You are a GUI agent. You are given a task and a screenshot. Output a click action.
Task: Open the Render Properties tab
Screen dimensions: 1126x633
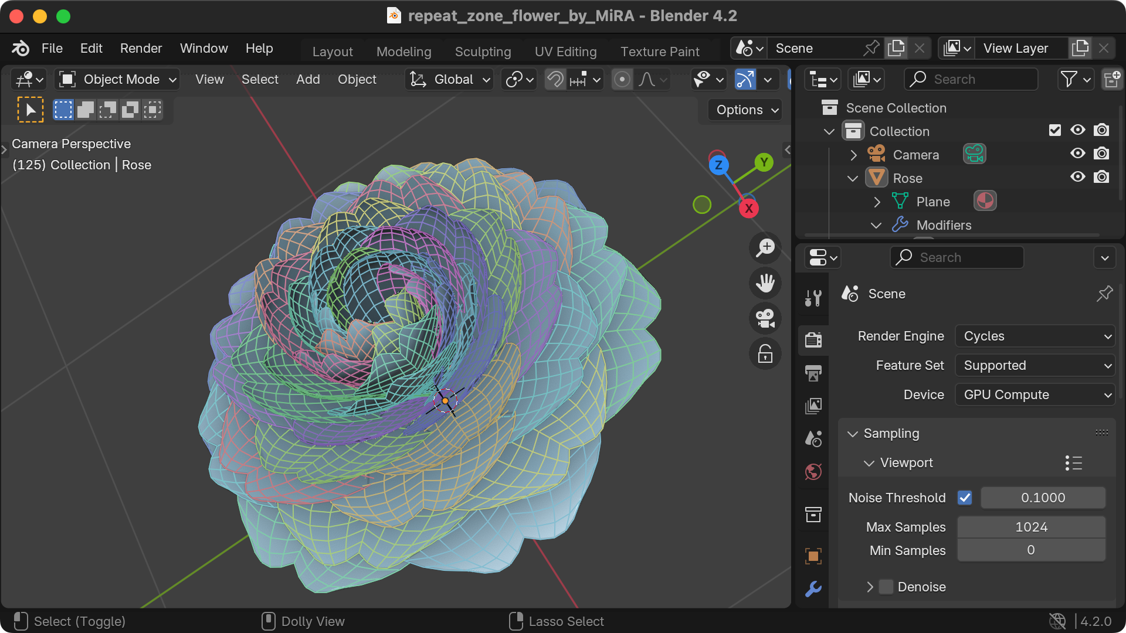tap(813, 340)
